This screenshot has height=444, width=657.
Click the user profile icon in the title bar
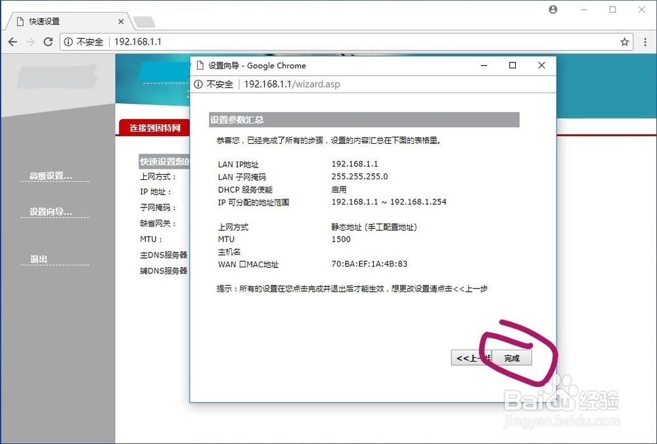[553, 9]
